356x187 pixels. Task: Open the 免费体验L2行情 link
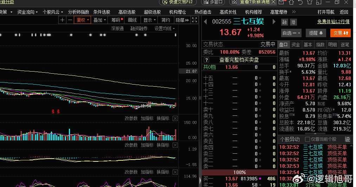(333, 21)
